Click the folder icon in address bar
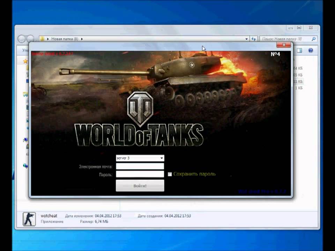This screenshot has width=335, height=251. [42, 39]
